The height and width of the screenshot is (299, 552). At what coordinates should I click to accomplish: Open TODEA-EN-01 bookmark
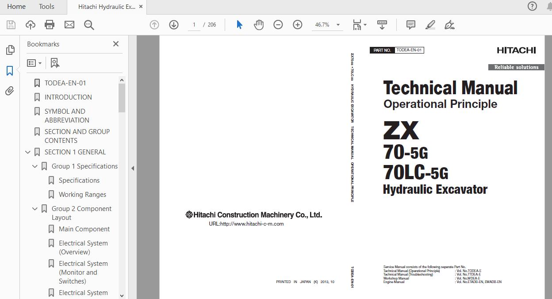(x=65, y=83)
